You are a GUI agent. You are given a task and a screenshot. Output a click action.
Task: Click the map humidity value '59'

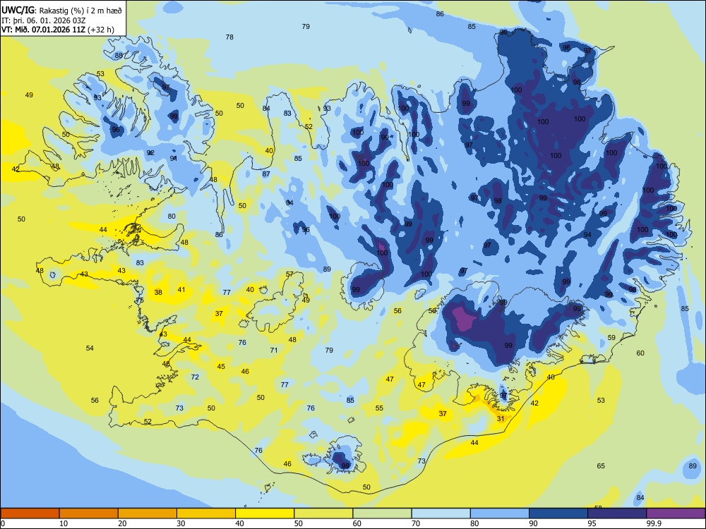(611, 337)
